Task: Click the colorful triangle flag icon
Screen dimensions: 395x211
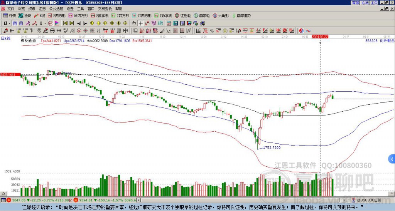Action: [57, 23]
